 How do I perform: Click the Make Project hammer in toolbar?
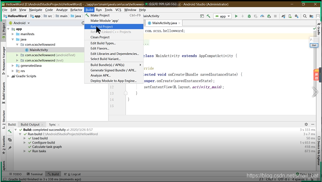(x=209, y=16)
